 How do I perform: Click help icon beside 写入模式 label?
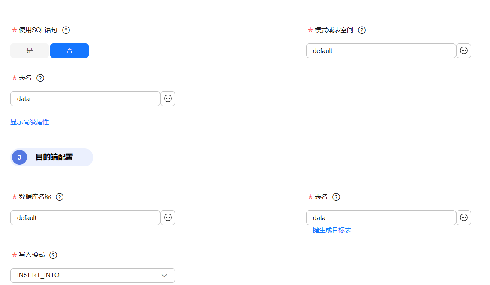(53, 255)
